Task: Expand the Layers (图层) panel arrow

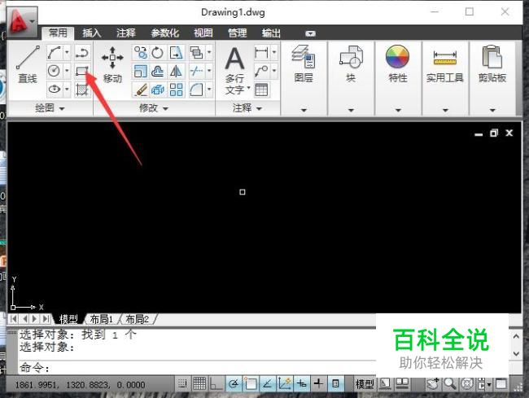Action: tap(304, 110)
